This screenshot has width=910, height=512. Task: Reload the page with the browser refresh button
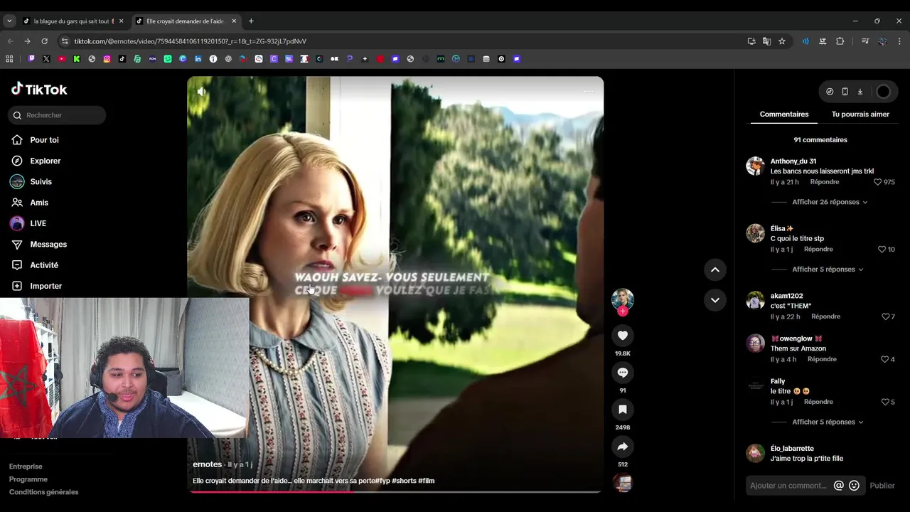pos(44,41)
